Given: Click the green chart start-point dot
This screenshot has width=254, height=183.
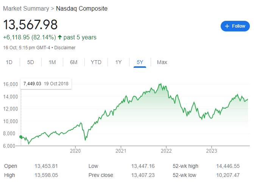Looking at the screenshot, I should point(20,137).
